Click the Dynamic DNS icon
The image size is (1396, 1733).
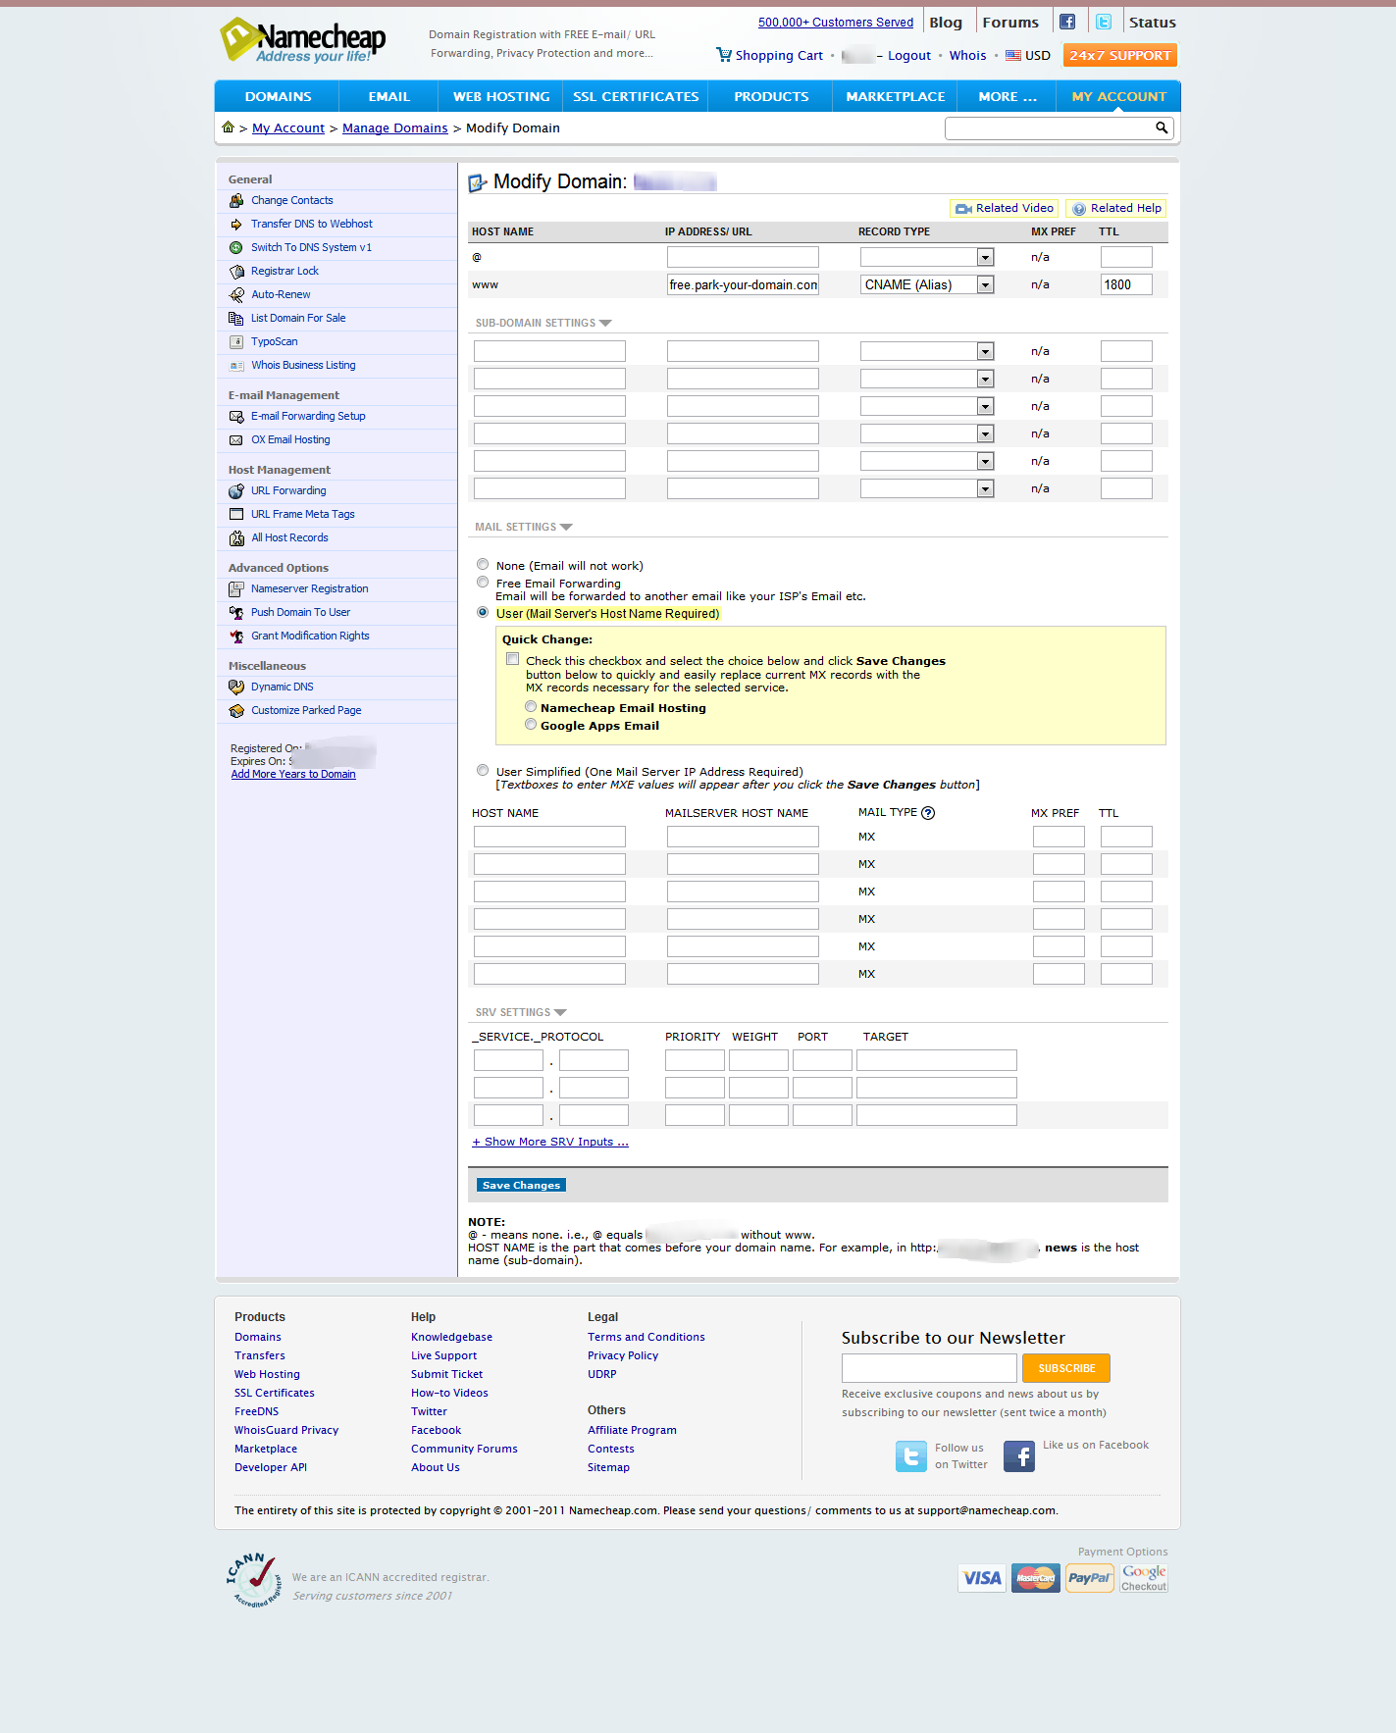coord(236,687)
